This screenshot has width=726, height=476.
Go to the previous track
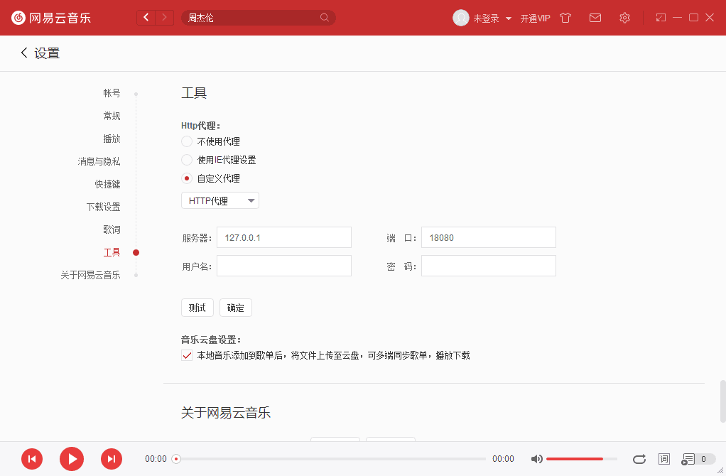[x=32, y=459]
